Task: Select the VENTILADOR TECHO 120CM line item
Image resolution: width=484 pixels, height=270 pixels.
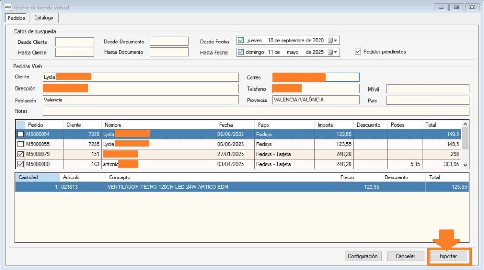Action: [242, 187]
